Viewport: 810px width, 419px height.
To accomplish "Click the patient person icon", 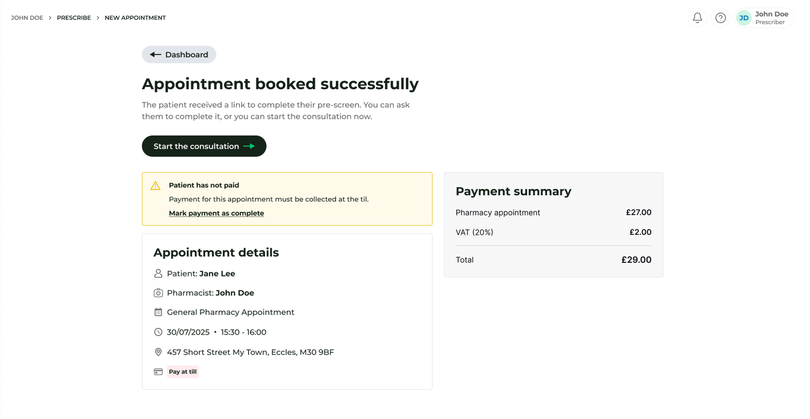I will coord(158,273).
